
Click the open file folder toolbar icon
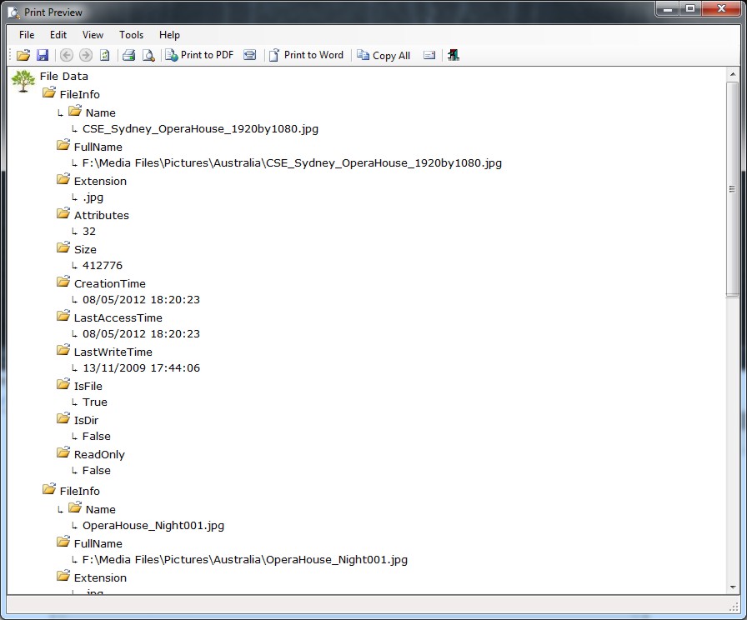(23, 55)
